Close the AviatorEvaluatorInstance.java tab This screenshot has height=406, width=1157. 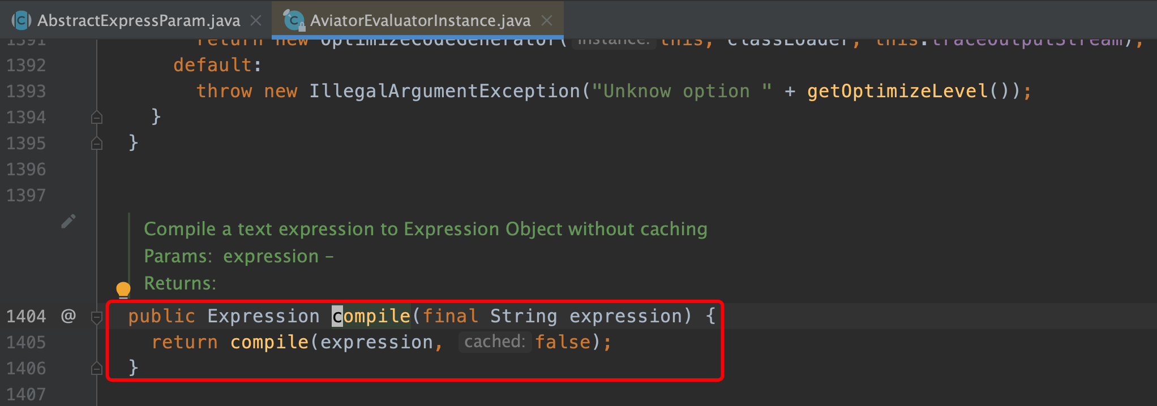coord(547,21)
